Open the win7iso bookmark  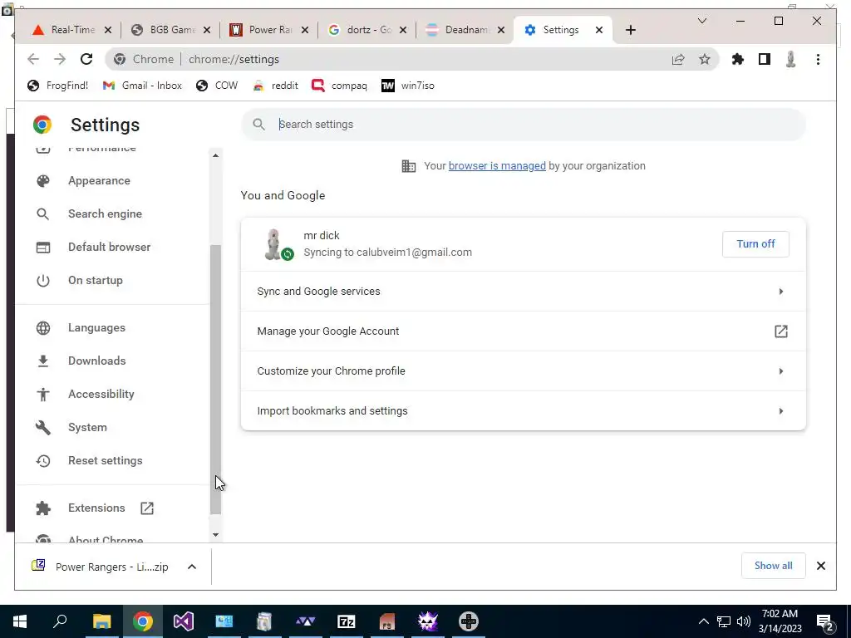click(x=408, y=86)
